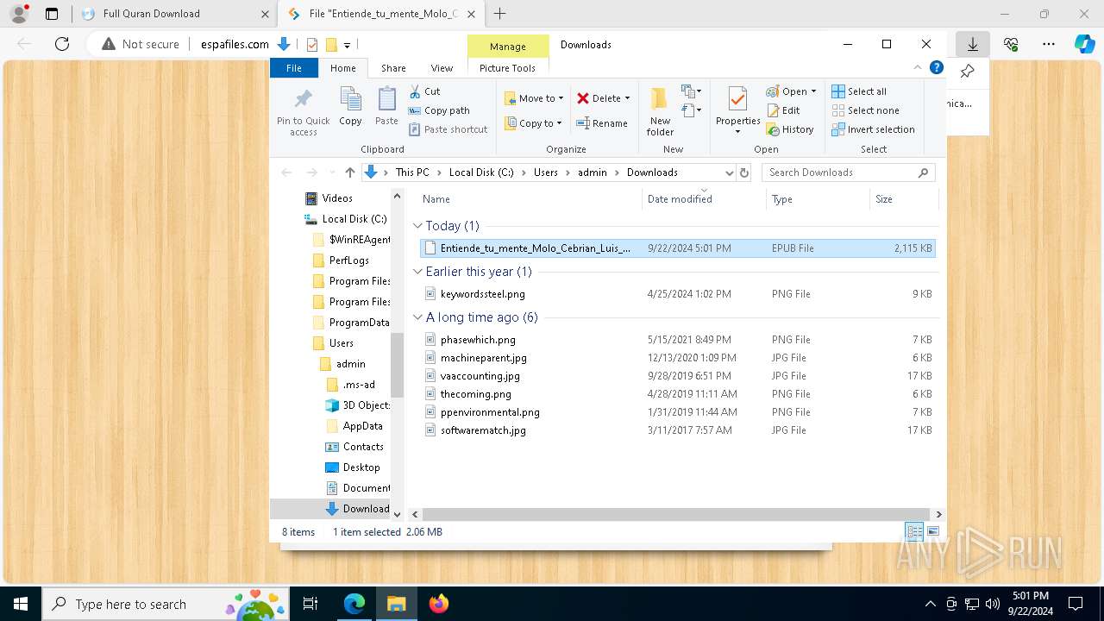Switch to the View ribbon tab
The width and height of the screenshot is (1104, 621).
click(442, 68)
